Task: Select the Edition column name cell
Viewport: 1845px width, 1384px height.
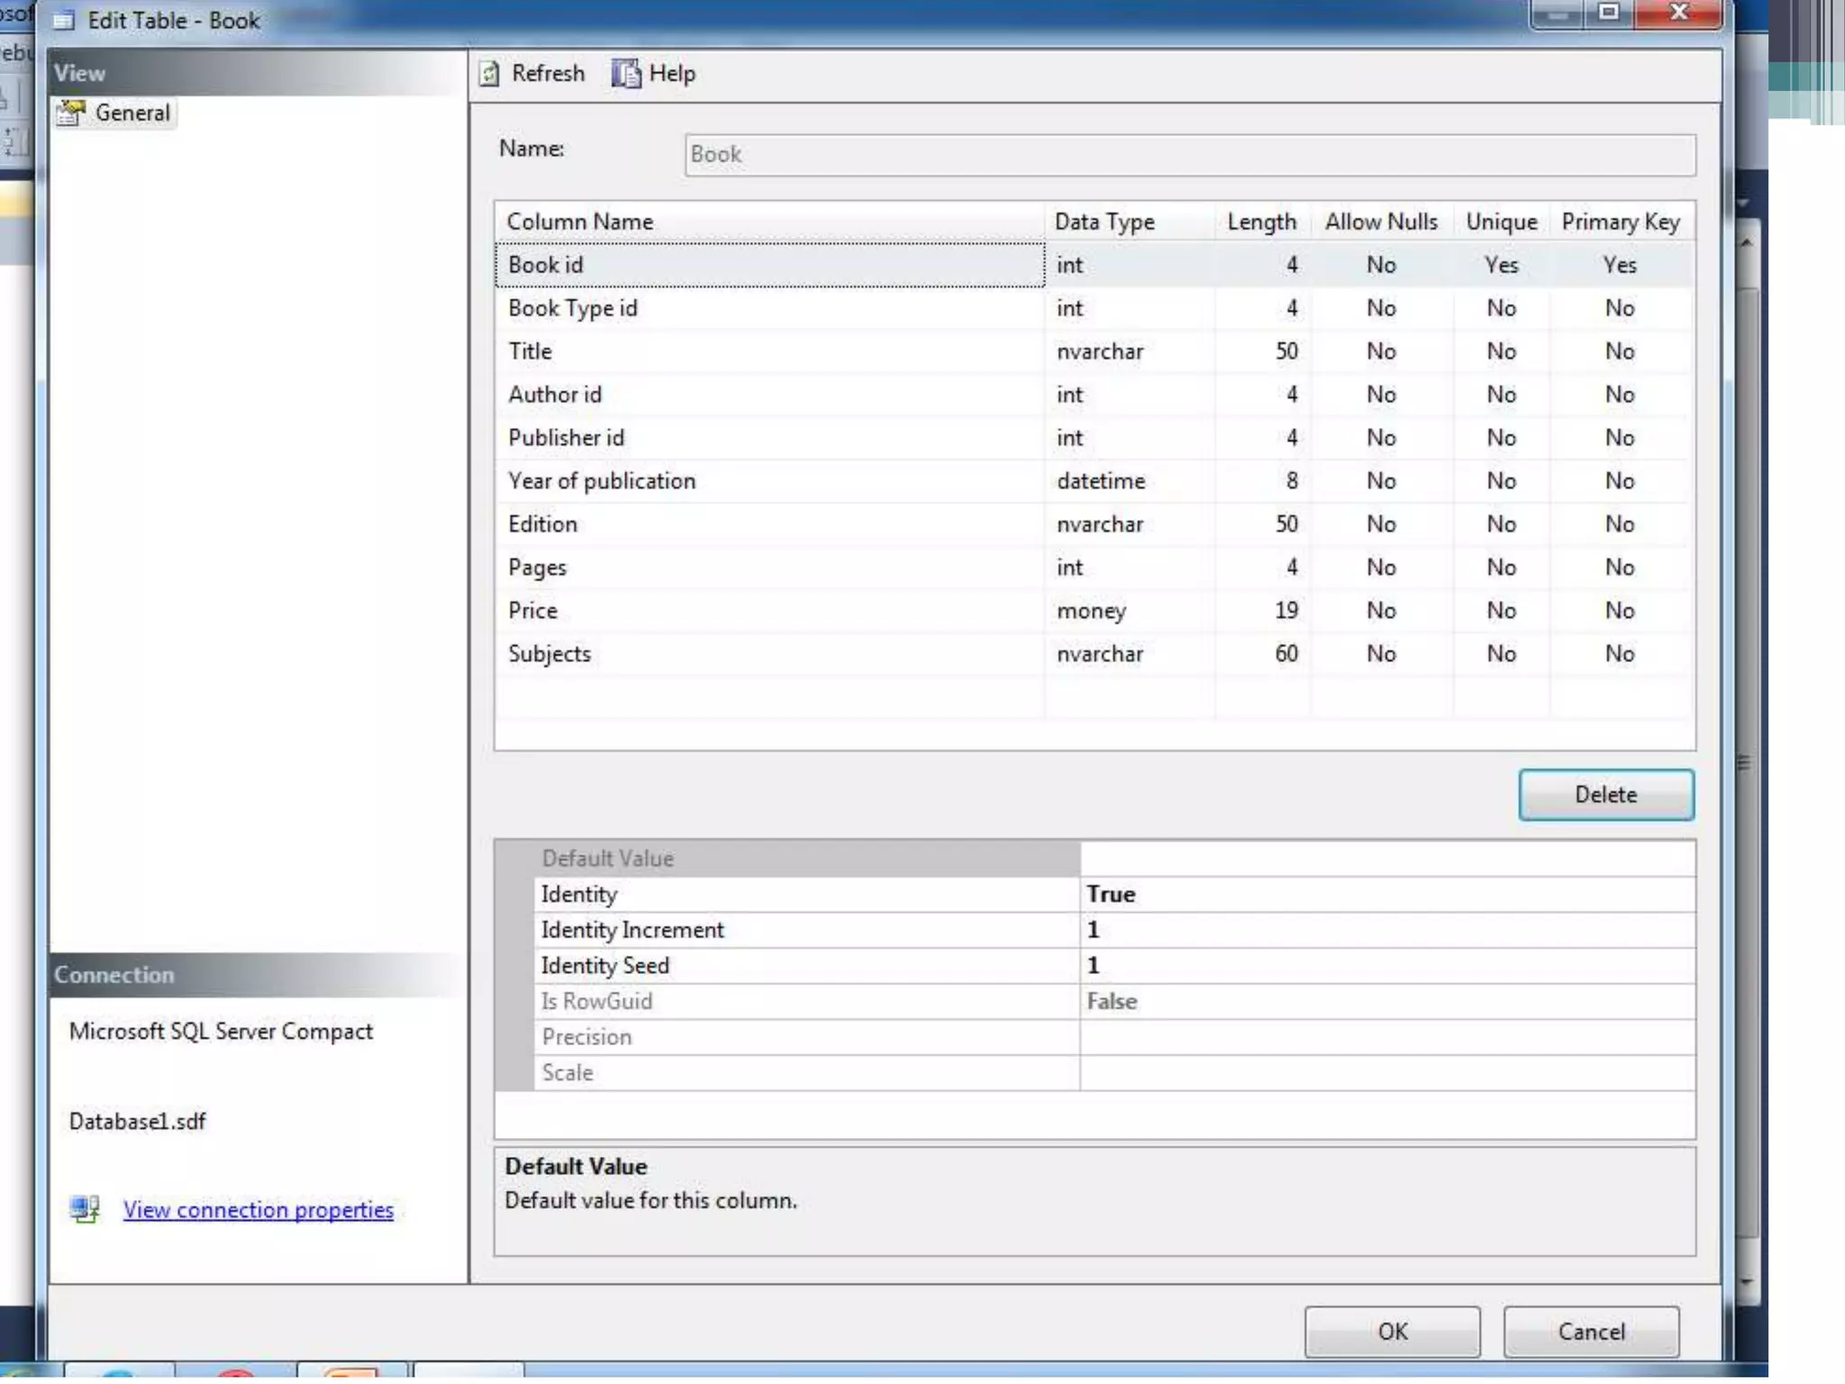Action: (x=770, y=524)
